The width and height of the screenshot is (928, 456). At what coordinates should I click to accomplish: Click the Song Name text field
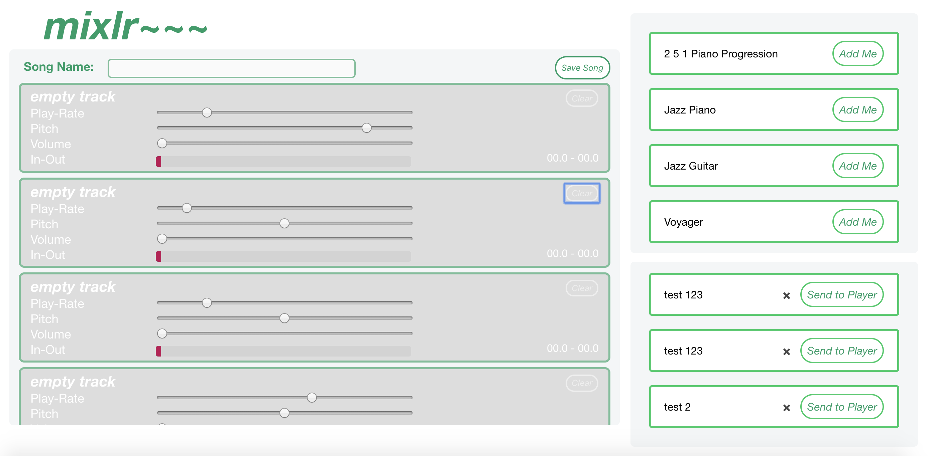[x=231, y=68]
